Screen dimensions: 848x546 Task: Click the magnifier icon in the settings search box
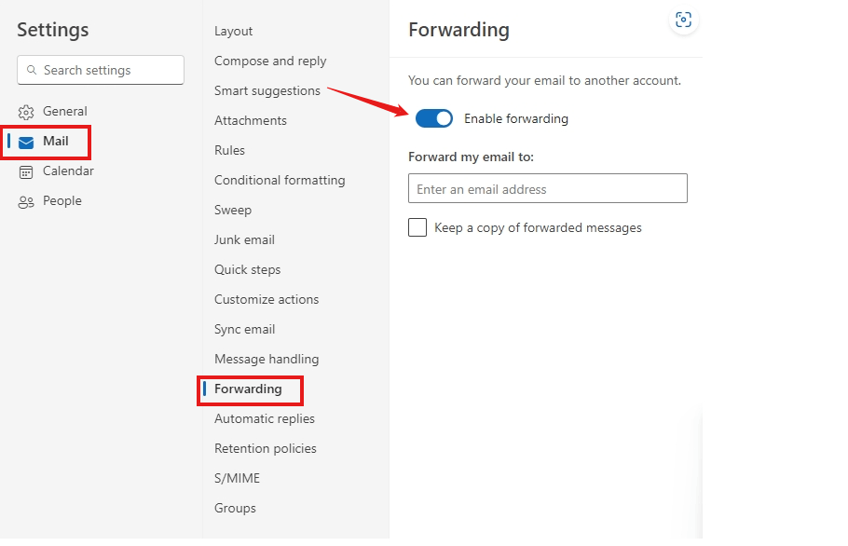(33, 70)
